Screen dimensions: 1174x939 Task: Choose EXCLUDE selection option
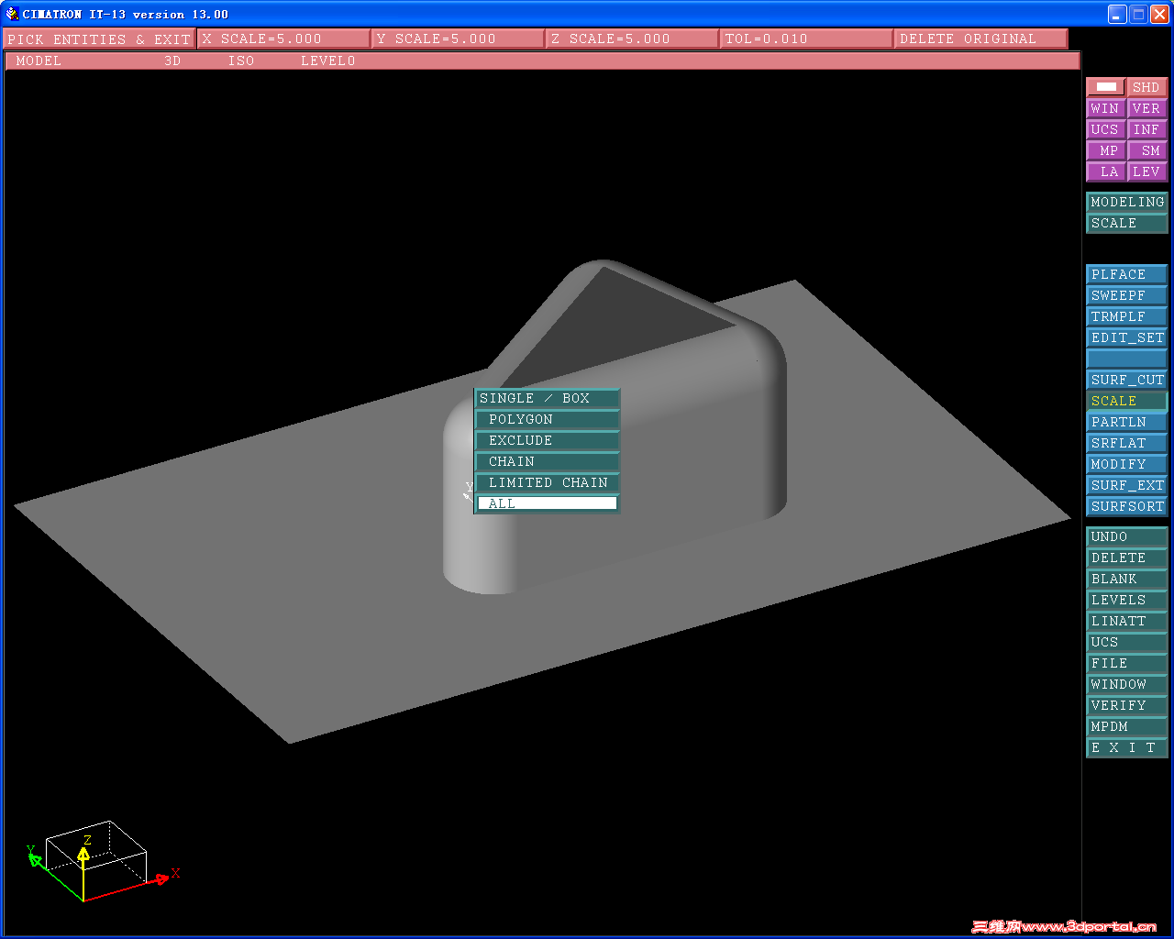click(x=548, y=440)
